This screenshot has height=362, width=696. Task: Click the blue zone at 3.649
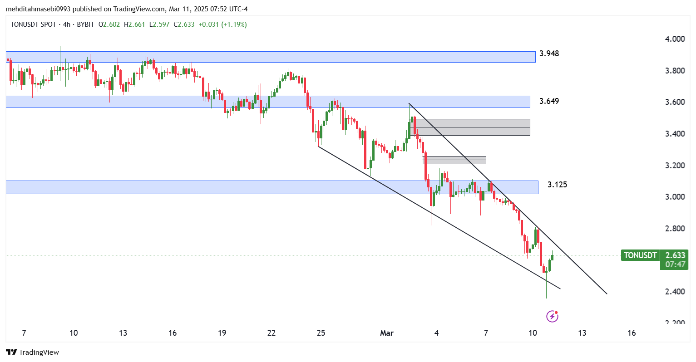[x=268, y=102]
